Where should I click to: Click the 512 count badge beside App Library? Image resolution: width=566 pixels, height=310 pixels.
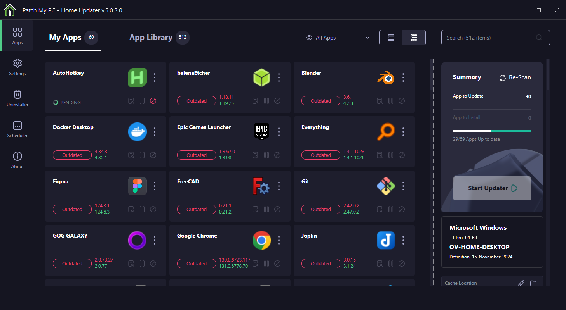coord(183,38)
